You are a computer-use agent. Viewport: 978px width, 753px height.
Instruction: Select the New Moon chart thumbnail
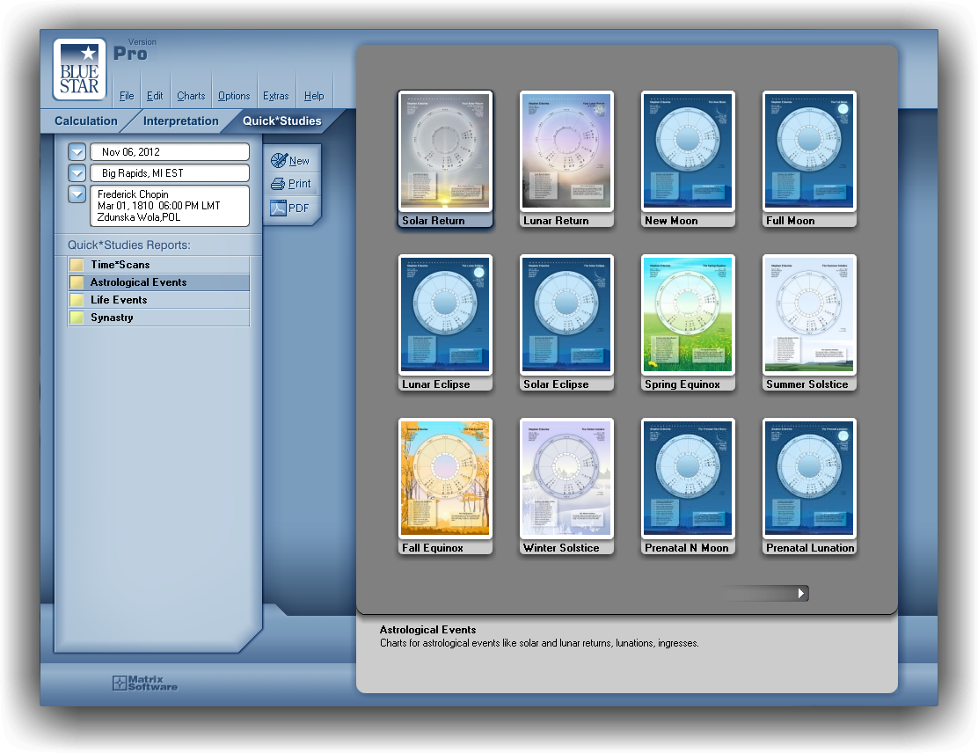pos(688,151)
